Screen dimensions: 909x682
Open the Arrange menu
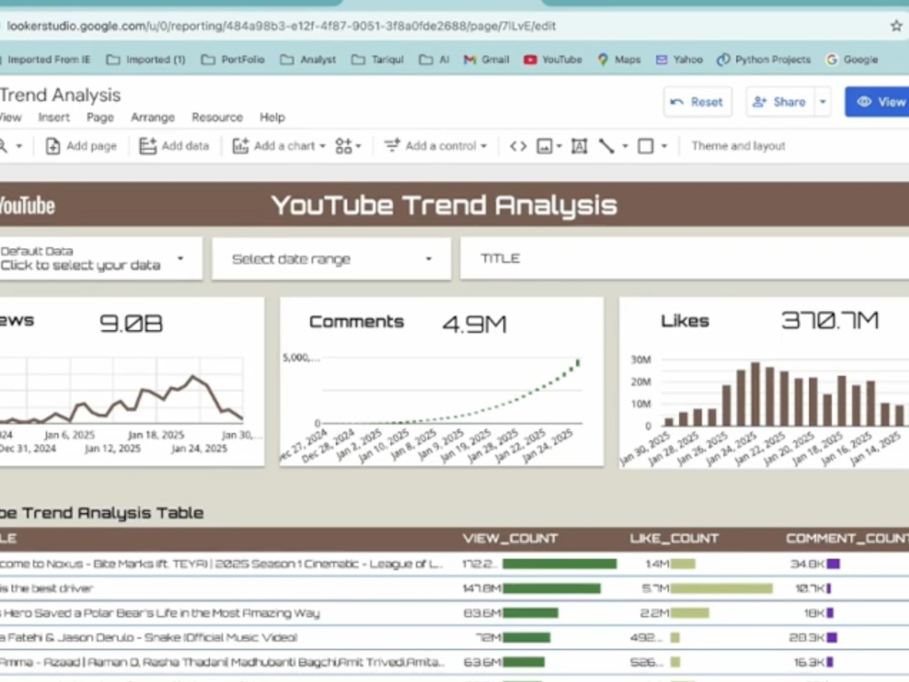point(153,117)
